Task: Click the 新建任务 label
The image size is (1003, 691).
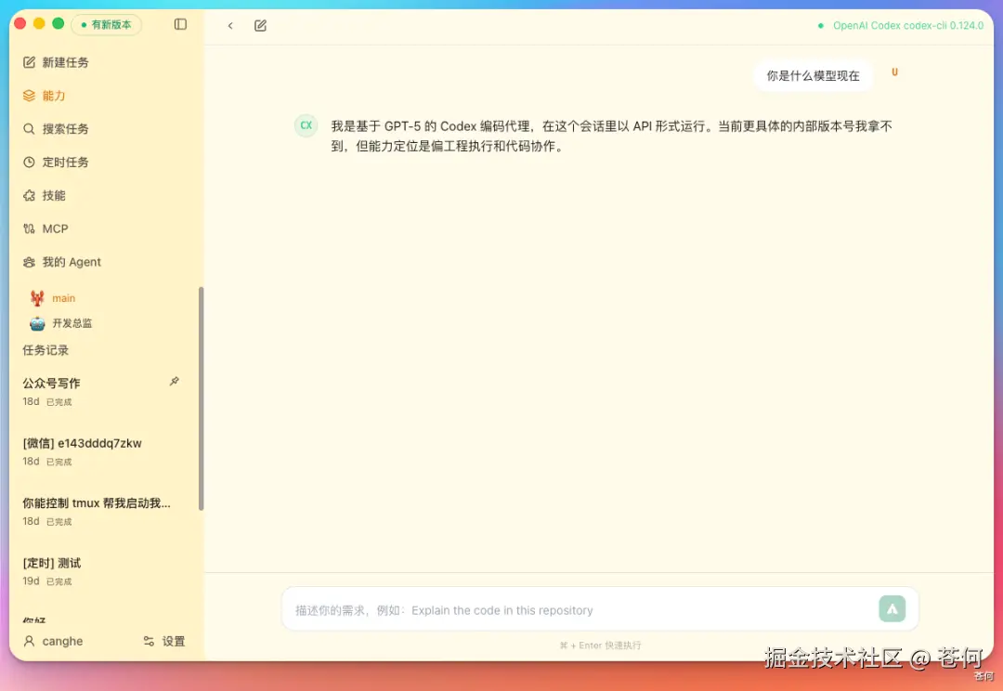Action: 65,62
